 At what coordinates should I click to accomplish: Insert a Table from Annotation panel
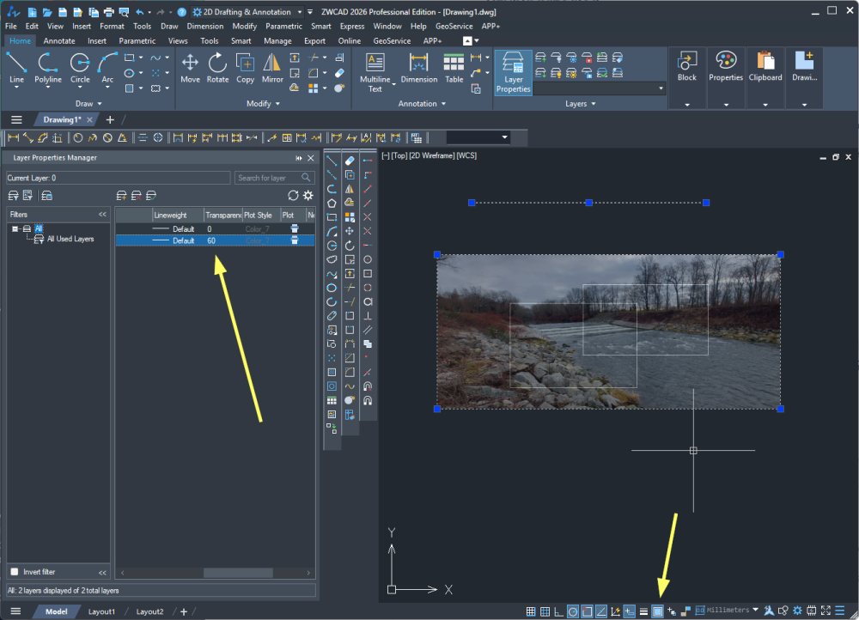(454, 68)
